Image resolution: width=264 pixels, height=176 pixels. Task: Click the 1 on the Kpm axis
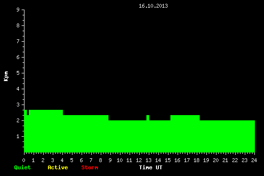[18, 136]
